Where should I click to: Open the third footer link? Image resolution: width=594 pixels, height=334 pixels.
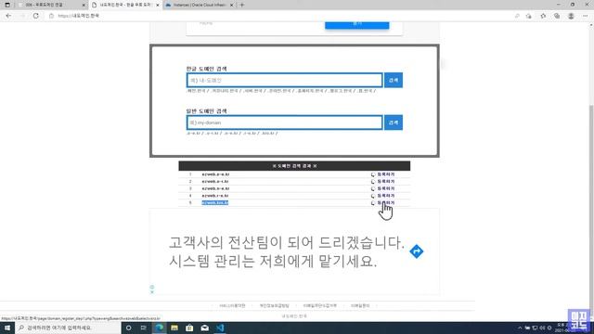point(319,305)
